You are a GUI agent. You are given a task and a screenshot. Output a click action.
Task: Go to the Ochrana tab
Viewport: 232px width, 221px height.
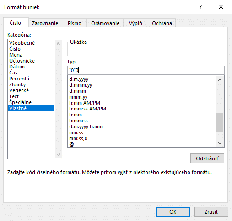click(x=162, y=23)
